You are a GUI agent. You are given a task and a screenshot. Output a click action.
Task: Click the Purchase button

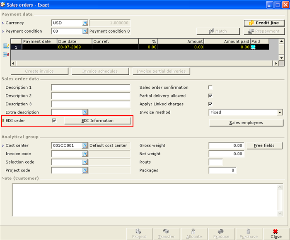point(249,234)
